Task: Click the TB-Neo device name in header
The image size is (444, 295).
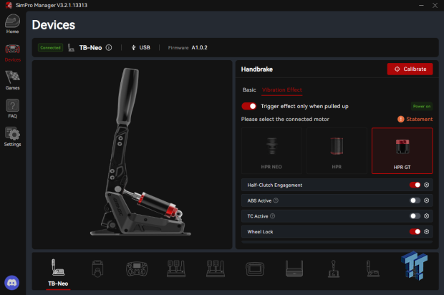Action: [x=90, y=47]
